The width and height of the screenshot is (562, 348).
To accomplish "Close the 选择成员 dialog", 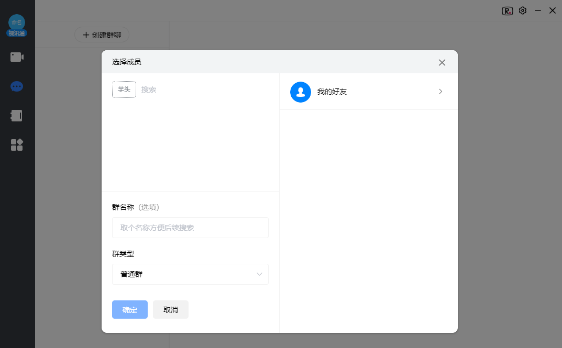I will [x=442, y=62].
